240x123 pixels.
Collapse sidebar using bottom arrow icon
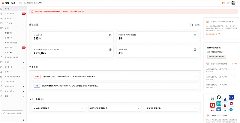23,120
